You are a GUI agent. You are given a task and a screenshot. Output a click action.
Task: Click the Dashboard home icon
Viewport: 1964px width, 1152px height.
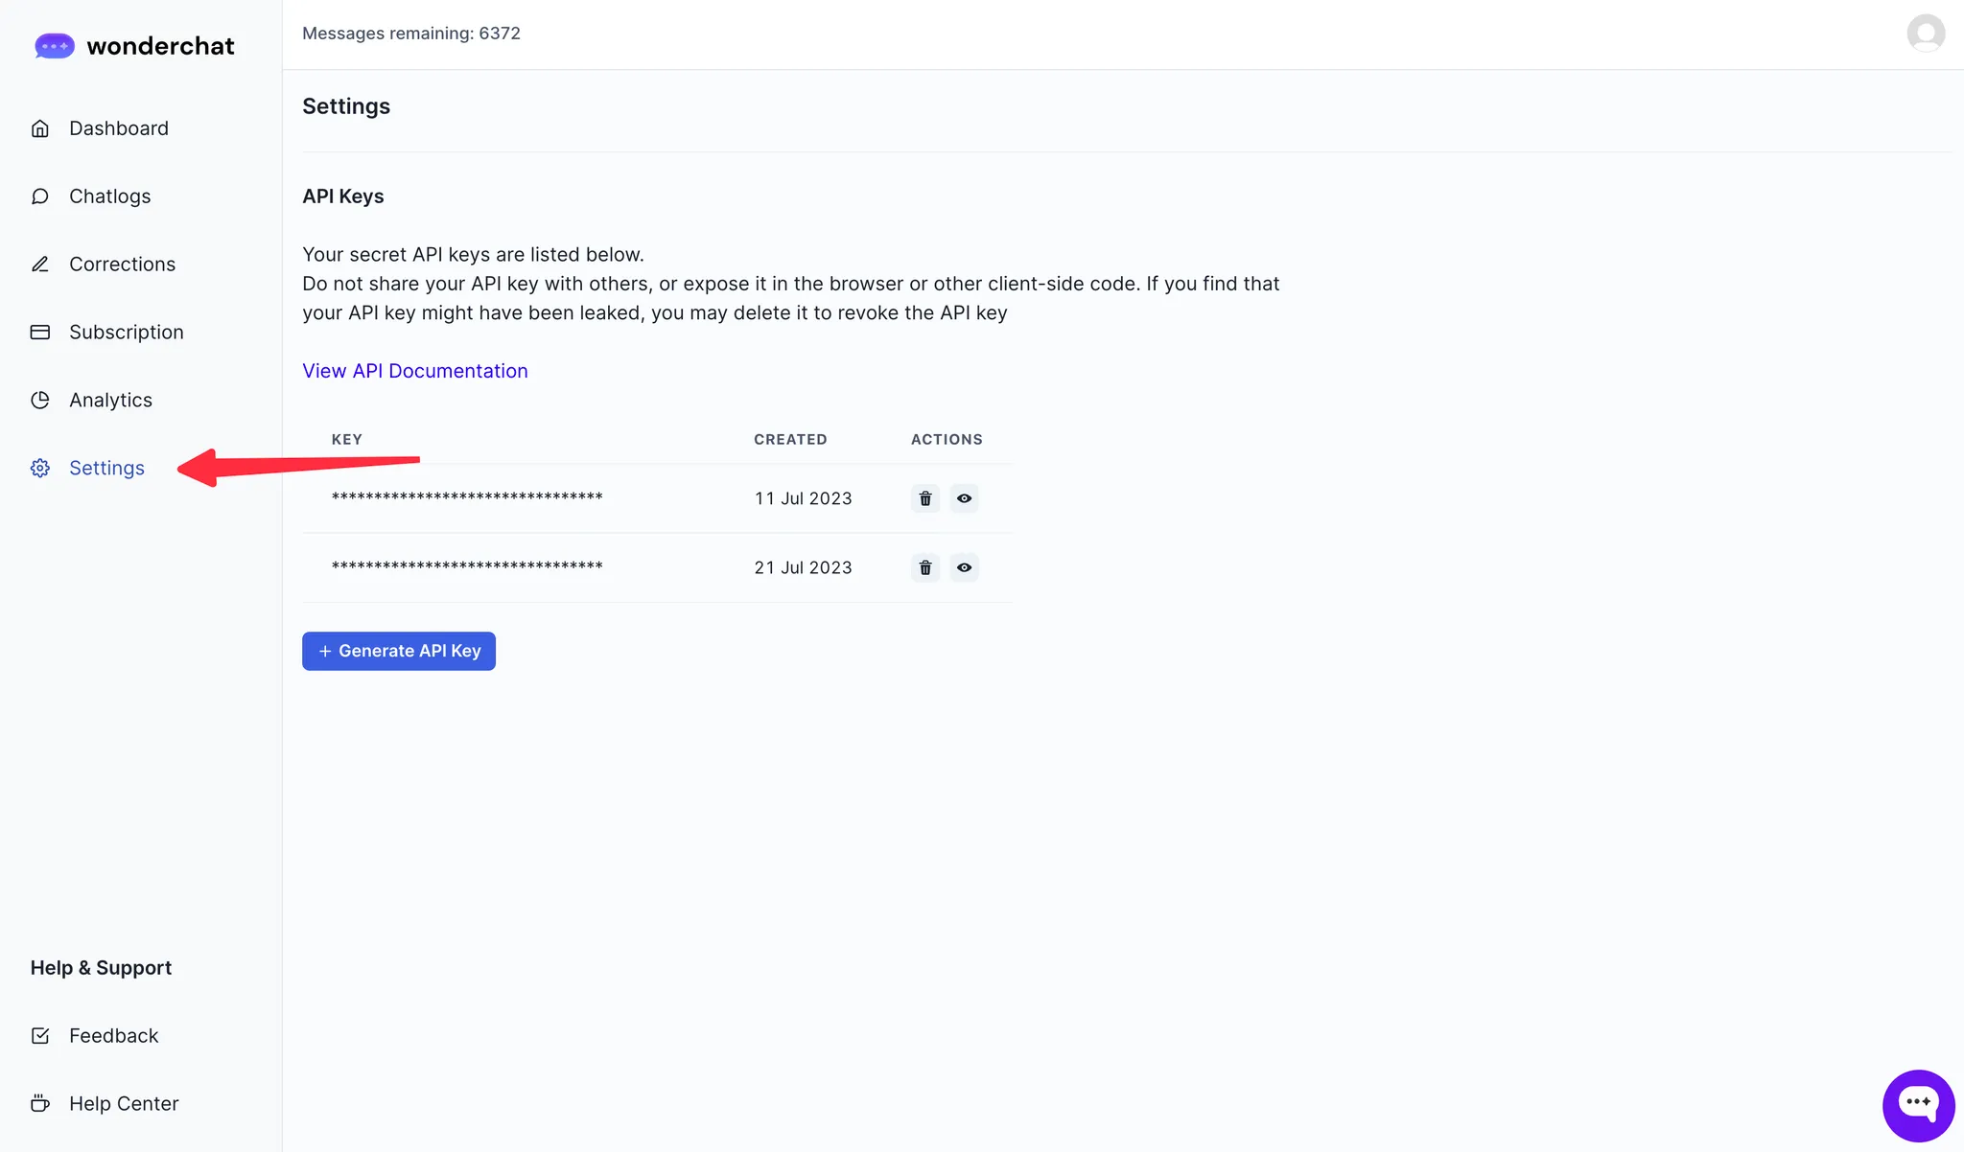(40, 128)
